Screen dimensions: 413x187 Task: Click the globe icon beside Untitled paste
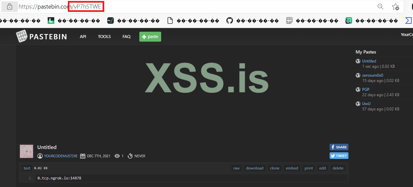pos(358,61)
